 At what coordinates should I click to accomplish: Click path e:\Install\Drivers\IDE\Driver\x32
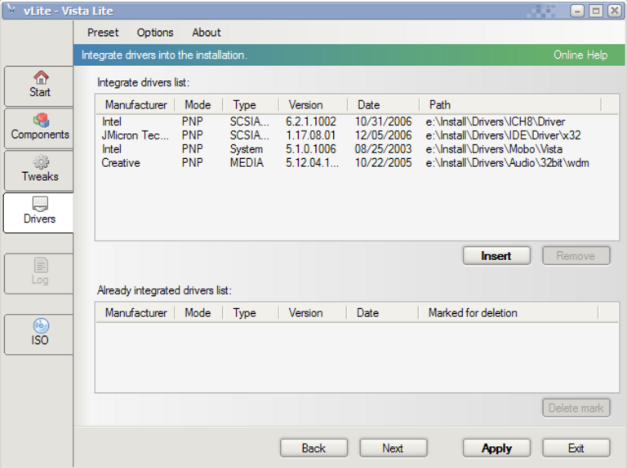pyautogui.click(x=504, y=135)
